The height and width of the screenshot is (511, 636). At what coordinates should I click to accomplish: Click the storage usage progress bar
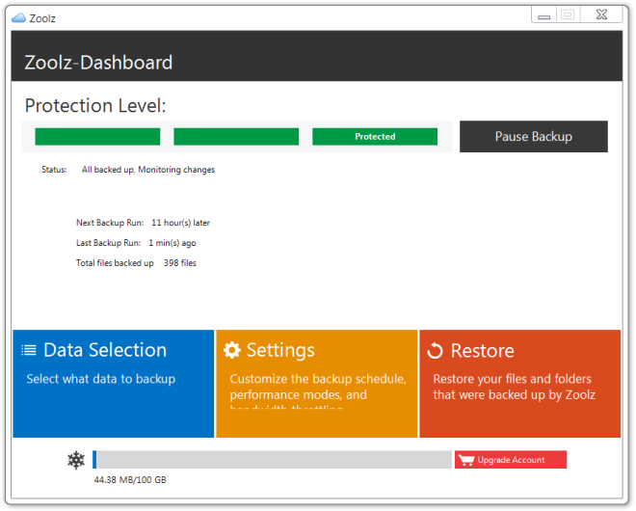pos(272,460)
